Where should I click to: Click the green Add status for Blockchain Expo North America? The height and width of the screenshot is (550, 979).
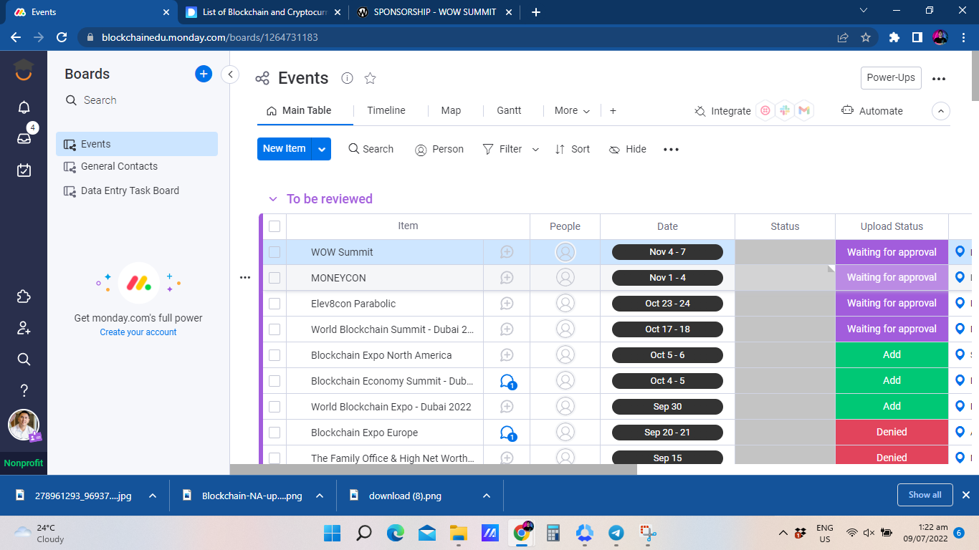892,355
